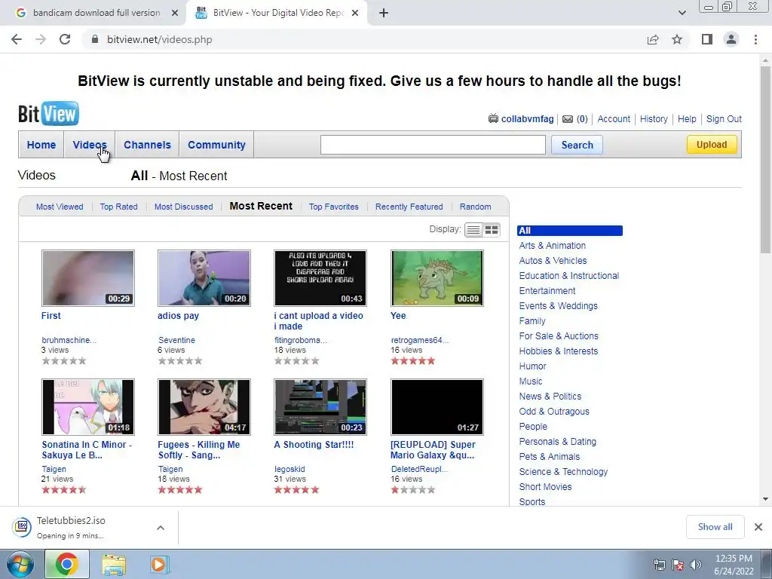Open the inbox envelope icon
The image size is (772, 579).
(x=568, y=118)
